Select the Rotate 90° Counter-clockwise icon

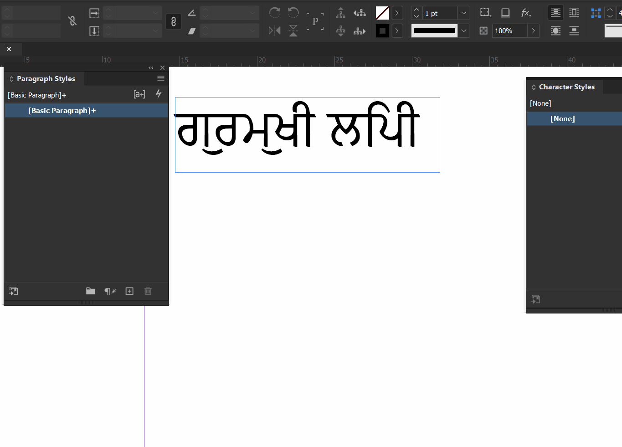(x=293, y=13)
